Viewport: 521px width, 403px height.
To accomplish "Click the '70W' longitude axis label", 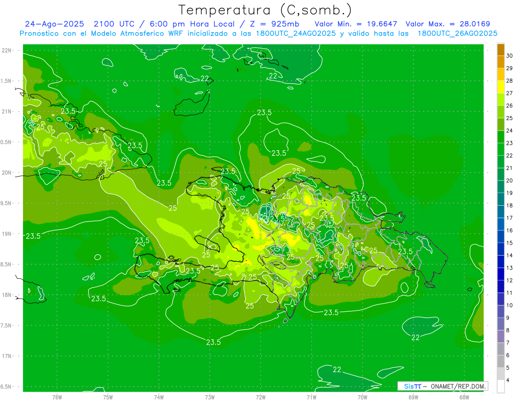I will pyautogui.click(x=363, y=397).
